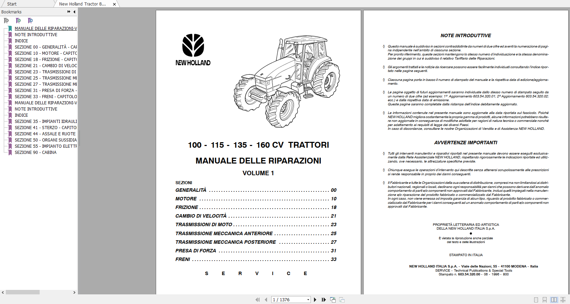
Task: Click the "MOTORE" contents entry on cover page
Action: click(256, 199)
